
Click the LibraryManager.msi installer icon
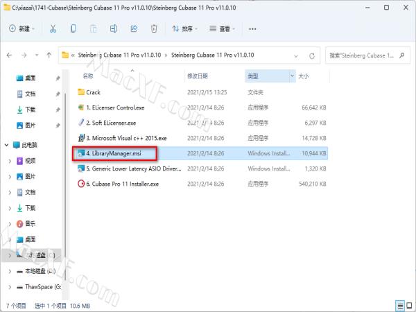pos(81,153)
